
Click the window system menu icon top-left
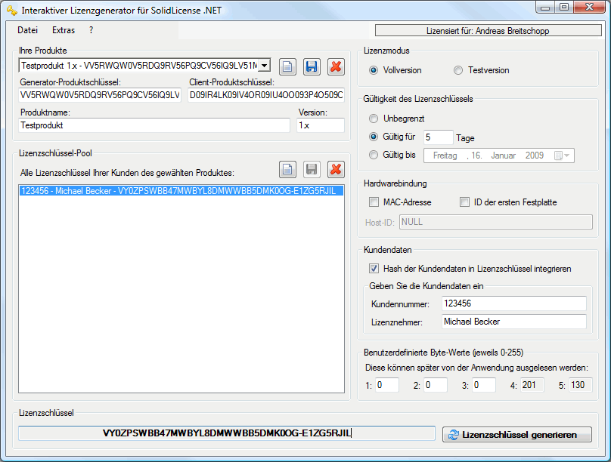point(10,8)
